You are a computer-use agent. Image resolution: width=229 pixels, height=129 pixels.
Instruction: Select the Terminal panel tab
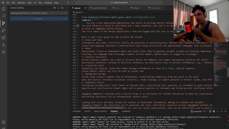114,111
